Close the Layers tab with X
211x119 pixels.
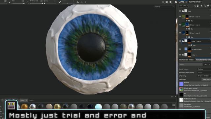pyautogui.click(x=186, y=2)
